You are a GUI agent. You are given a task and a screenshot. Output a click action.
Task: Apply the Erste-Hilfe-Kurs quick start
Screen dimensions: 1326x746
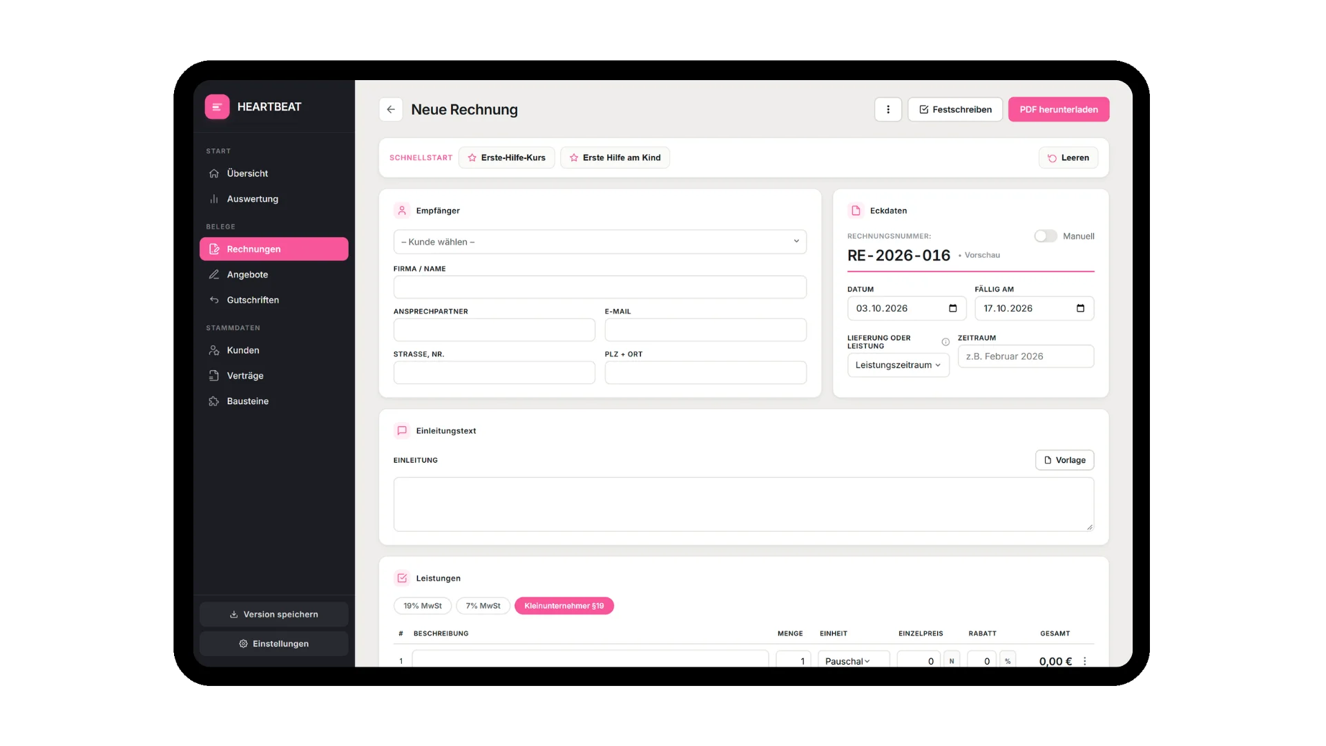point(506,157)
